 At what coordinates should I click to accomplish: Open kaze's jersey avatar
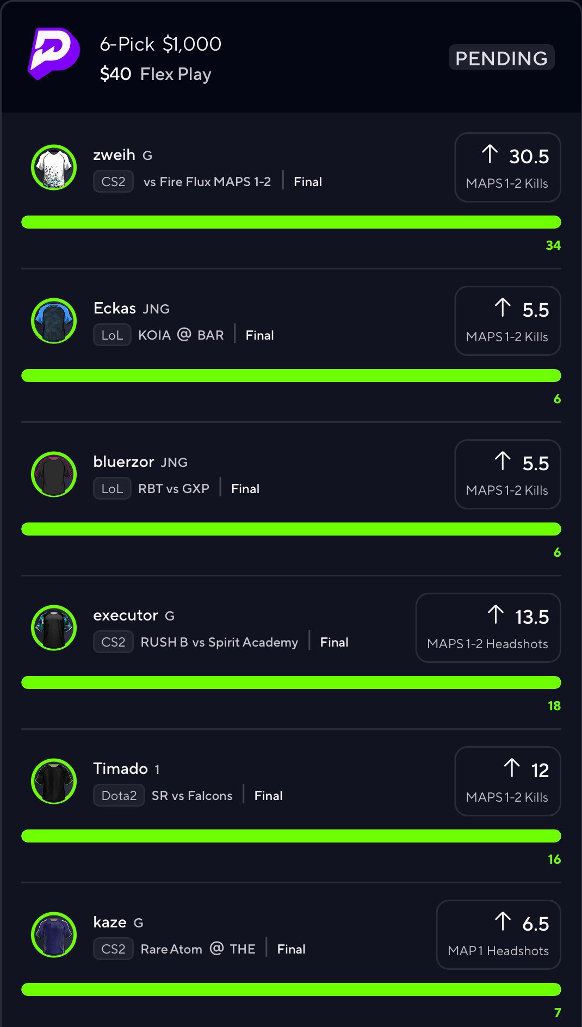(x=54, y=935)
